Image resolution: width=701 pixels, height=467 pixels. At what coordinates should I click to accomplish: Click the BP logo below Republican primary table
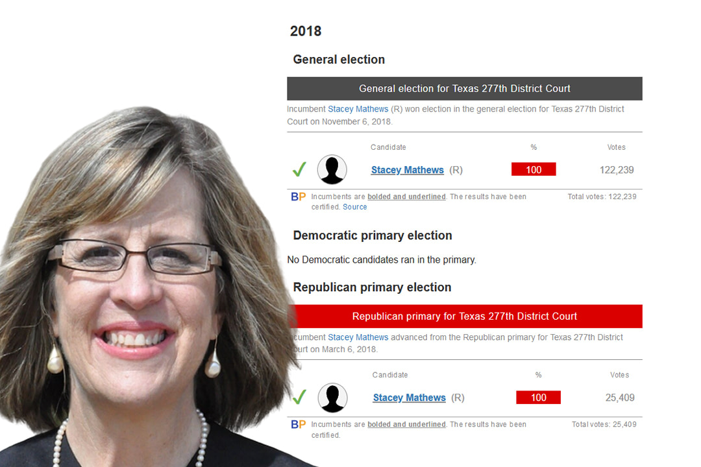tap(298, 425)
